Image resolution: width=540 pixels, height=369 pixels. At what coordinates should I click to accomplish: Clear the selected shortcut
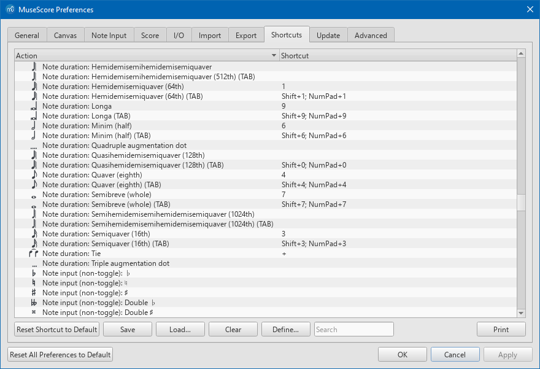pyautogui.click(x=233, y=329)
